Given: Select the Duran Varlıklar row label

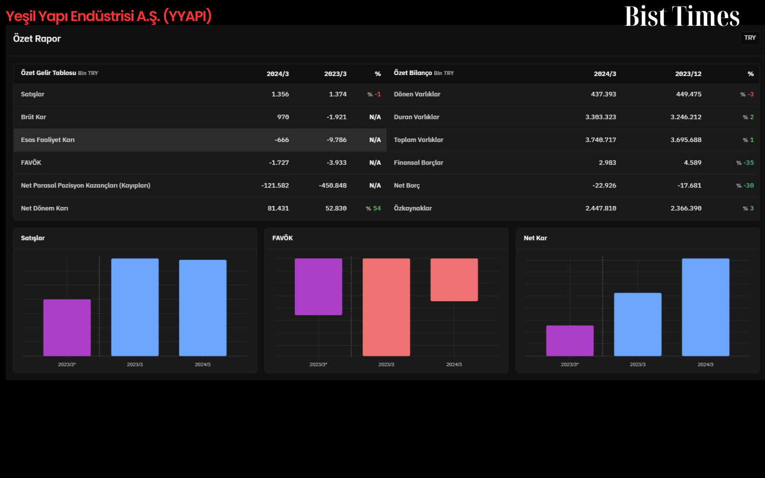Looking at the screenshot, I should (x=416, y=117).
